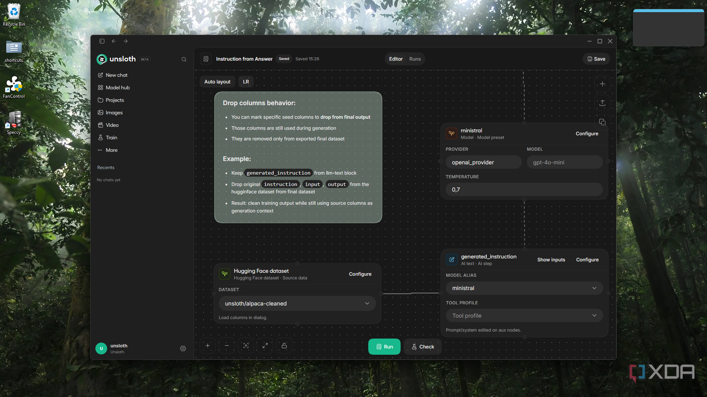Configure the generated_instruction node
The width and height of the screenshot is (707, 397).
click(x=587, y=260)
